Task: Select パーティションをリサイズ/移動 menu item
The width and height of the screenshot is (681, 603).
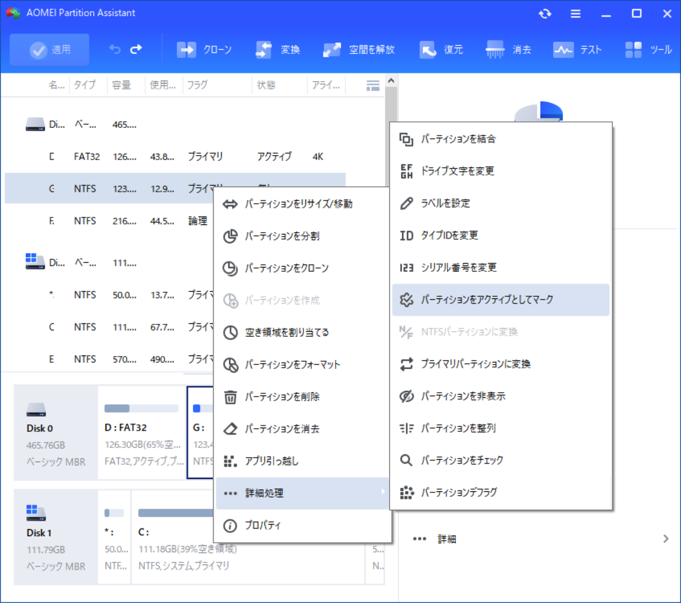Action: pyautogui.click(x=302, y=204)
